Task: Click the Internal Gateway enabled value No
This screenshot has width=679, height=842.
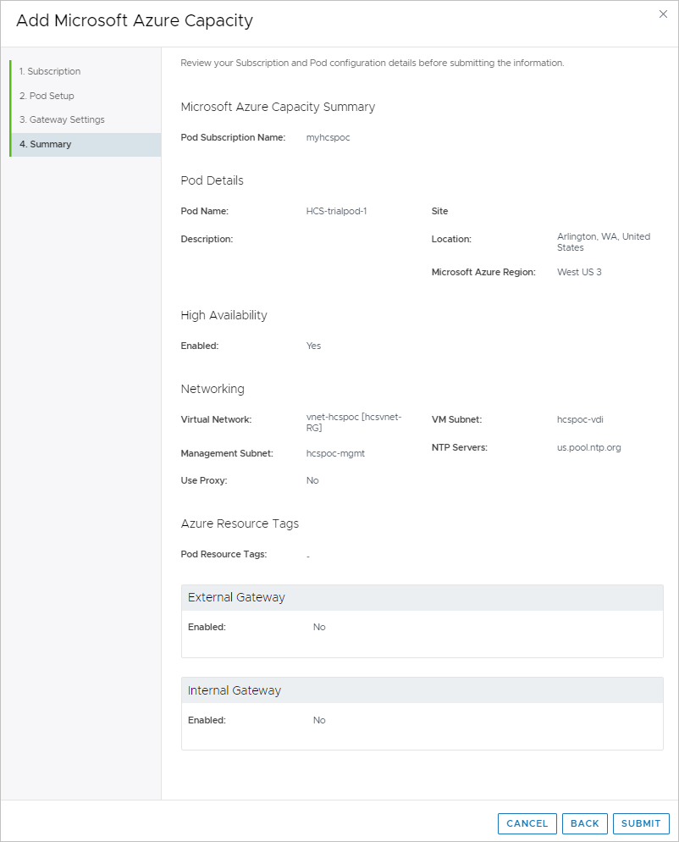Action: (x=319, y=720)
